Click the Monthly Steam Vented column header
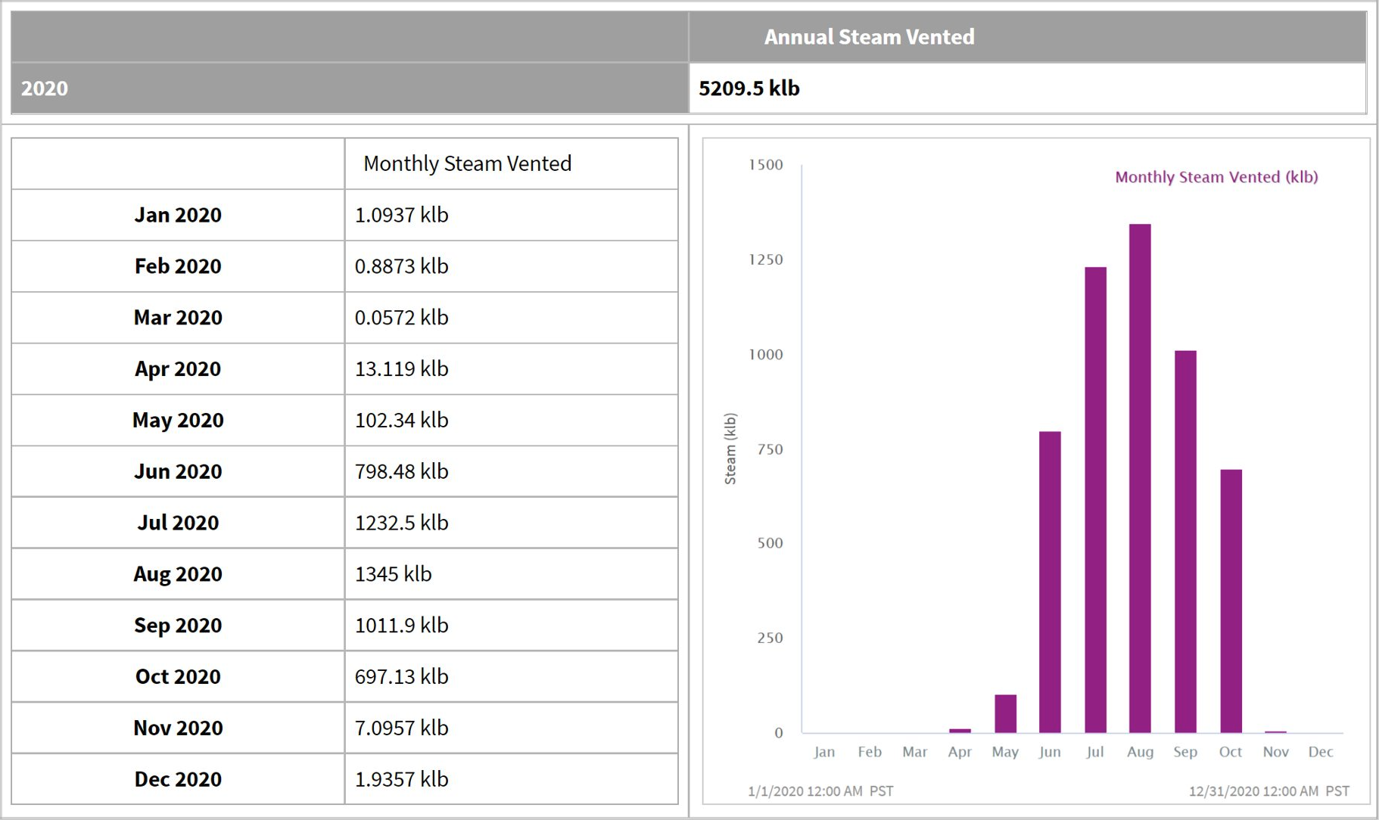The height and width of the screenshot is (820, 1379). click(467, 163)
